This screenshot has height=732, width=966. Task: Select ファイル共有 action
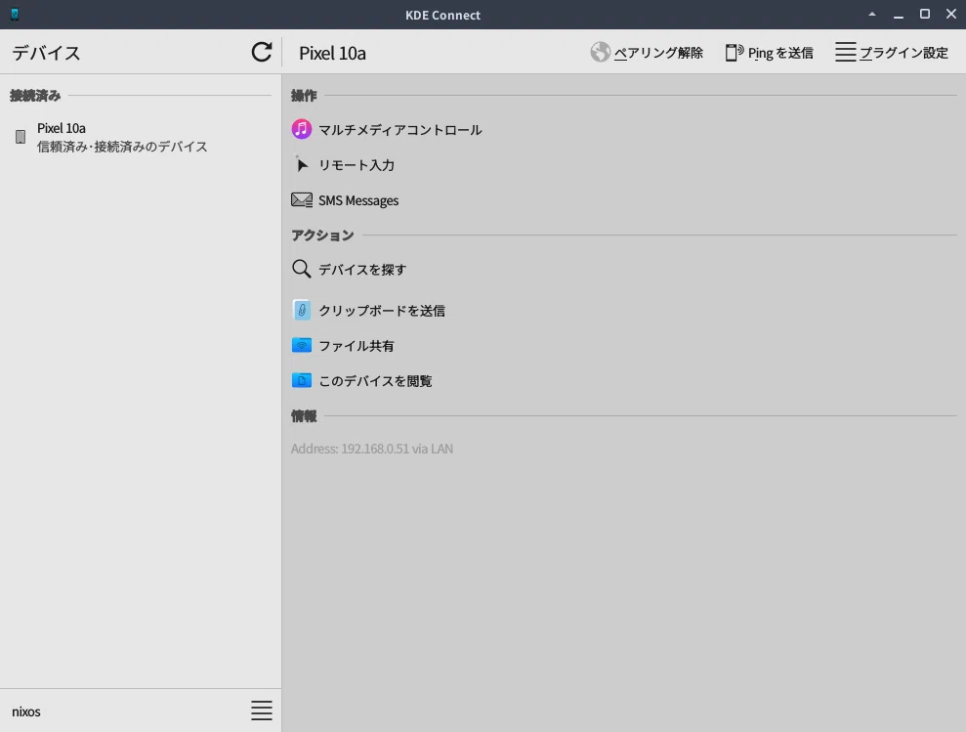pyautogui.click(x=357, y=346)
